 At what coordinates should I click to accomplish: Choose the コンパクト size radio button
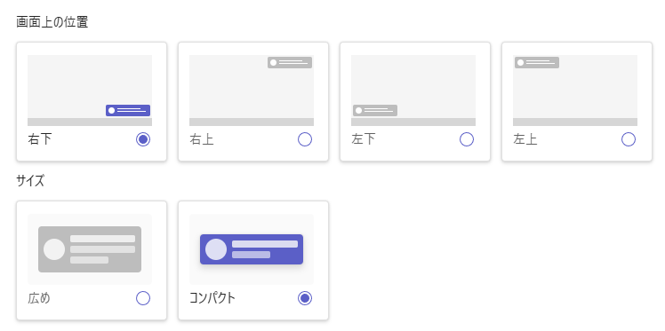[305, 298]
